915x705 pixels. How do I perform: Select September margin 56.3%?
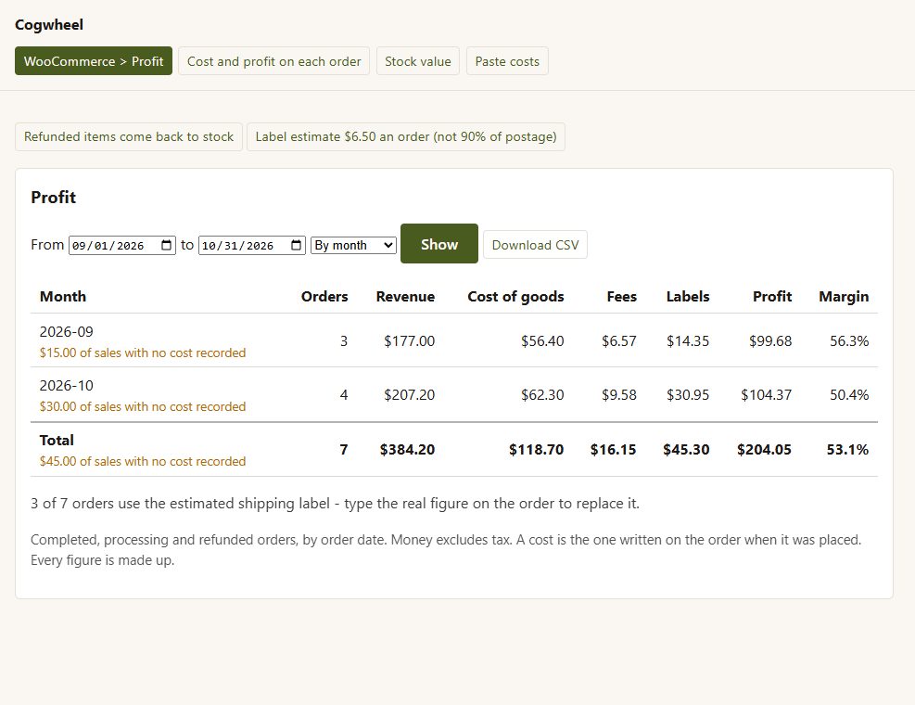coord(849,341)
